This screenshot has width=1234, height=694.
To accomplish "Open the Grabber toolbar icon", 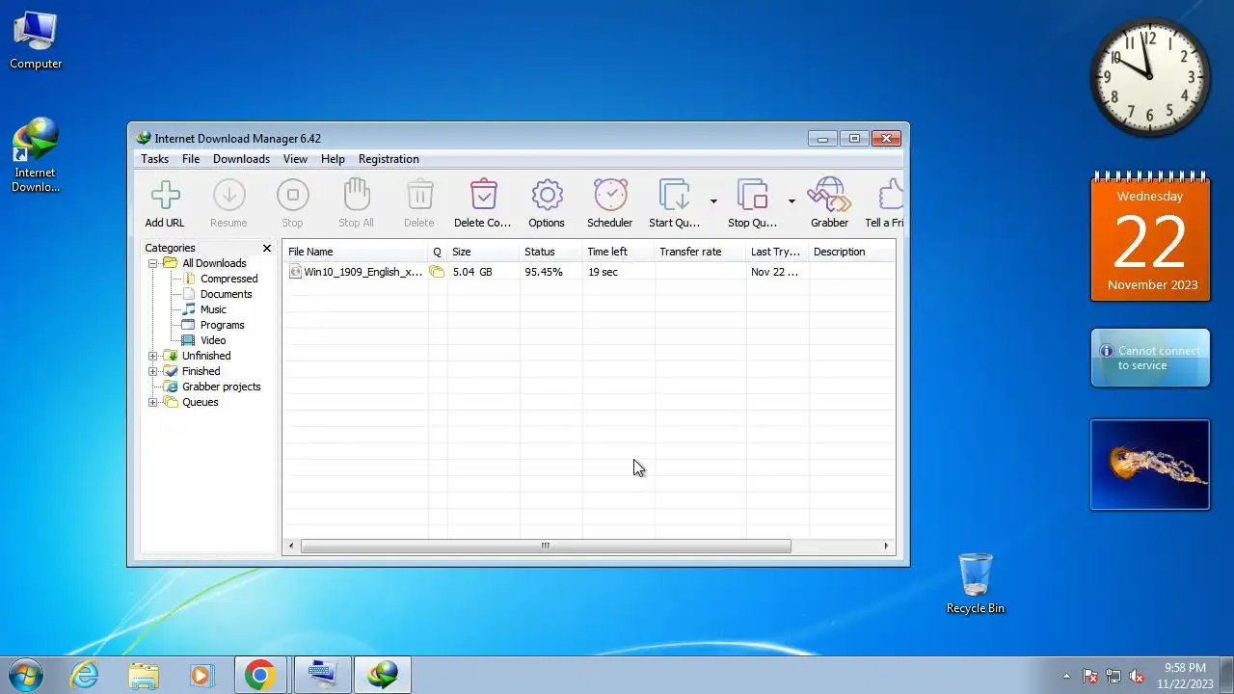I will coord(829,196).
